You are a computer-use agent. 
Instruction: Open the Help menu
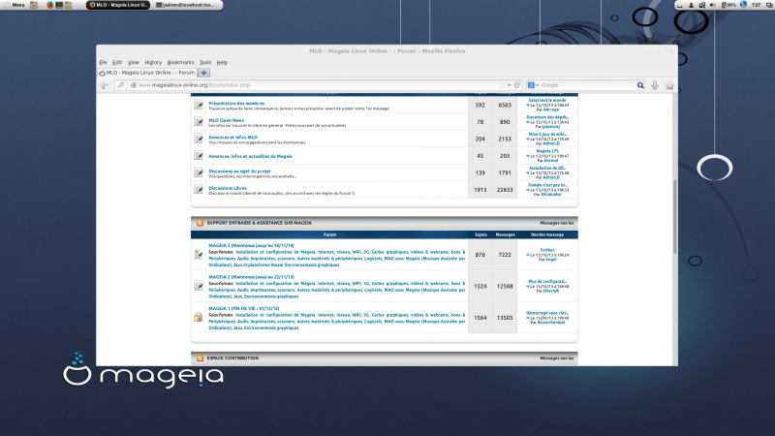click(222, 62)
